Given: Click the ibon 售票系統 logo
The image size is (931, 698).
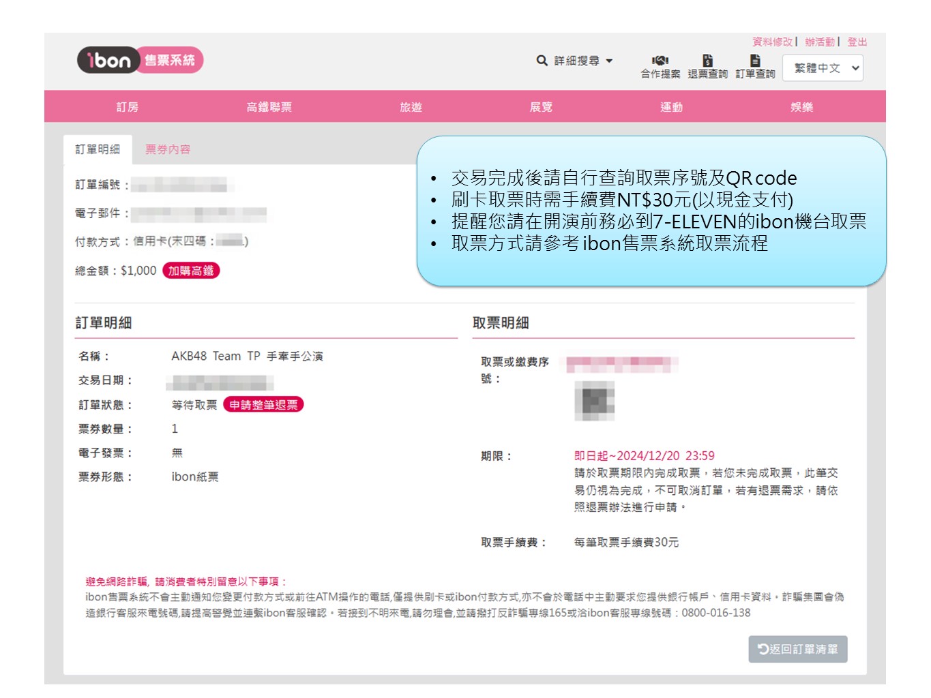Looking at the screenshot, I should click(x=140, y=60).
